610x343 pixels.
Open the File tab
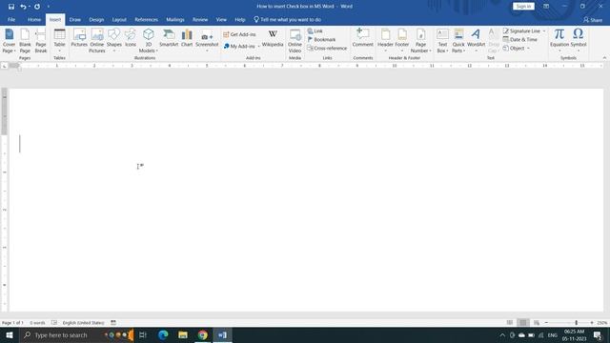[x=11, y=19]
